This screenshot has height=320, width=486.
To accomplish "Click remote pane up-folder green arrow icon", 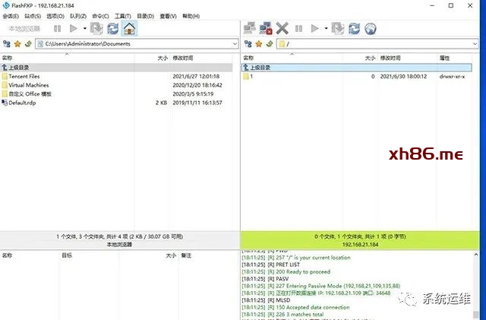I will (269, 44).
